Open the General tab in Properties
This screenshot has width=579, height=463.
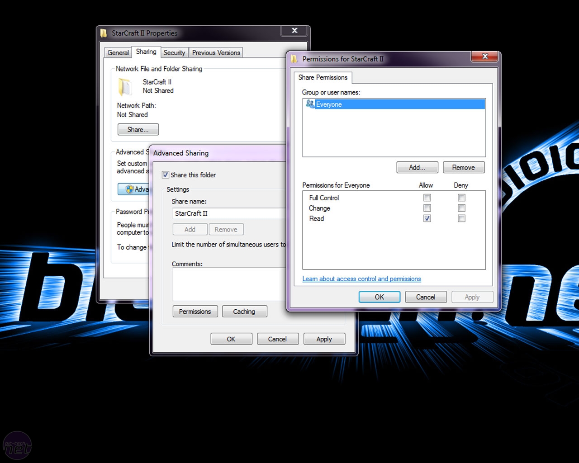point(118,52)
